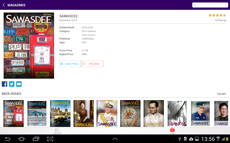Tap the screenshot capture icon in navigation bar

pos(50,139)
